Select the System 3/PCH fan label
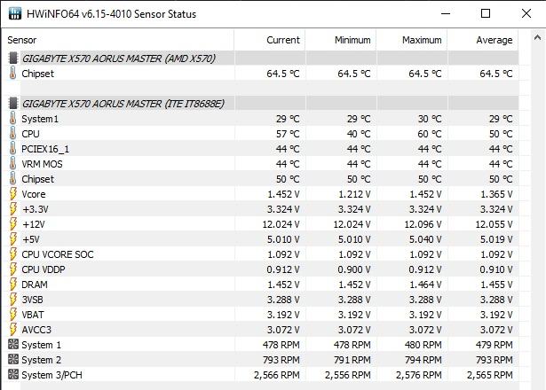 tap(51, 375)
